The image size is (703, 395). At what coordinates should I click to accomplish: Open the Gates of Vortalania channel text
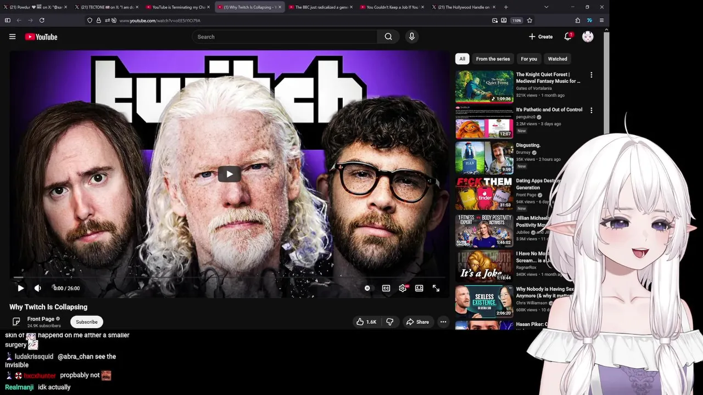coord(534,88)
